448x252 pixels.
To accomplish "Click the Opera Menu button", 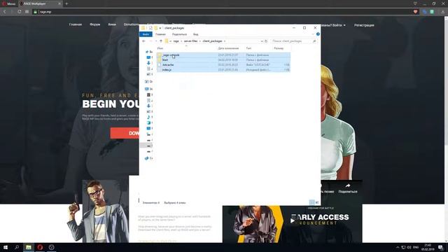I will coord(8,3).
